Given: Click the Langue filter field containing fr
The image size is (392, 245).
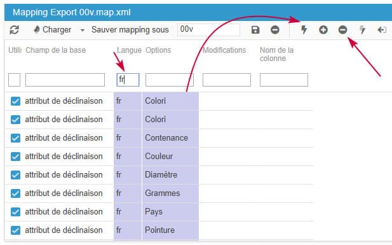Looking at the screenshot, I should click(x=128, y=80).
